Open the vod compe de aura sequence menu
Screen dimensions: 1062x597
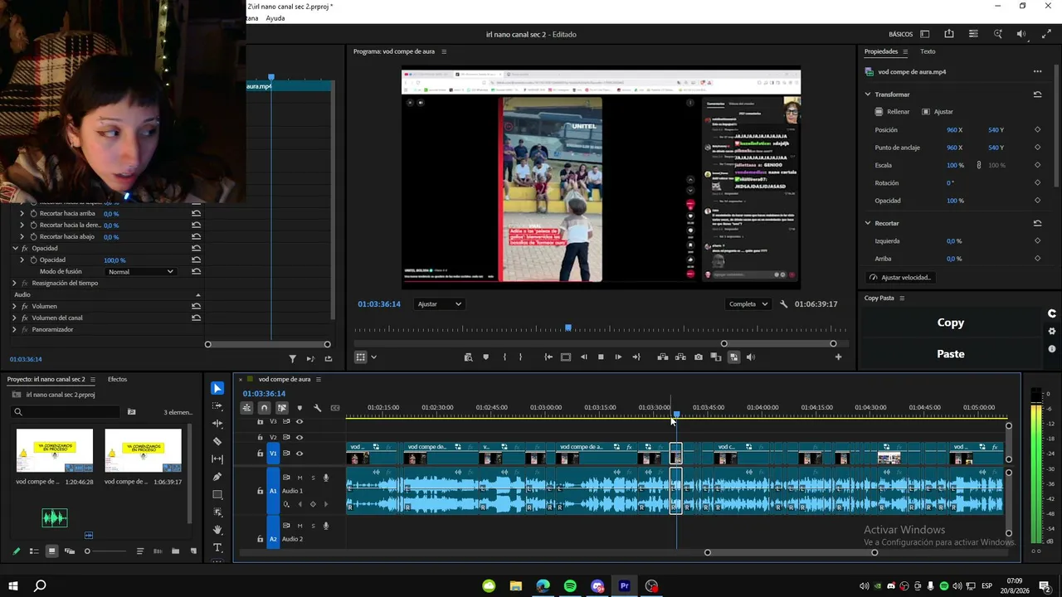[317, 380]
